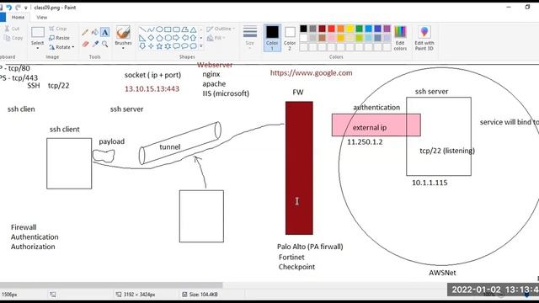Select the Text tool
Viewport: 539px width, 303px height.
coord(104,32)
